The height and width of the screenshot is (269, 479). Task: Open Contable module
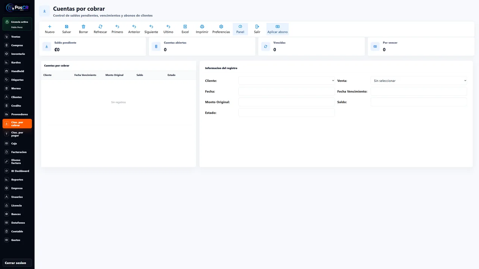[x=17, y=231]
